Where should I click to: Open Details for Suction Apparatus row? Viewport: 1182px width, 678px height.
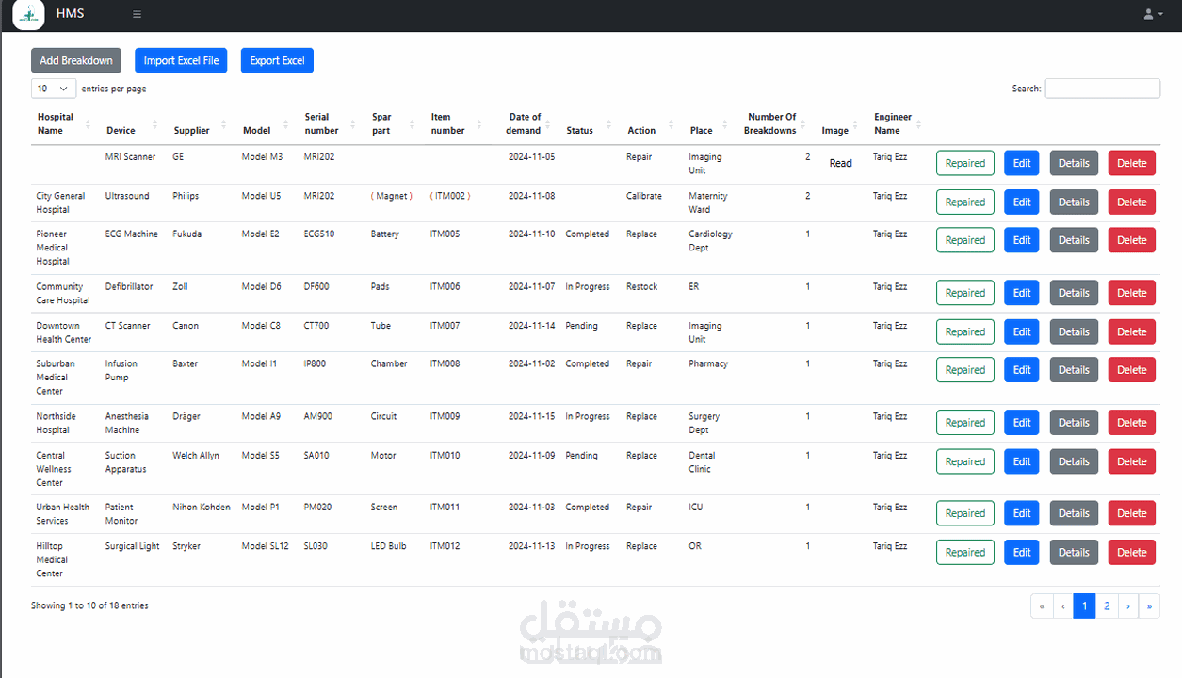pyautogui.click(x=1074, y=461)
